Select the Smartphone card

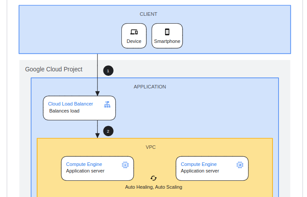pyautogui.click(x=167, y=36)
